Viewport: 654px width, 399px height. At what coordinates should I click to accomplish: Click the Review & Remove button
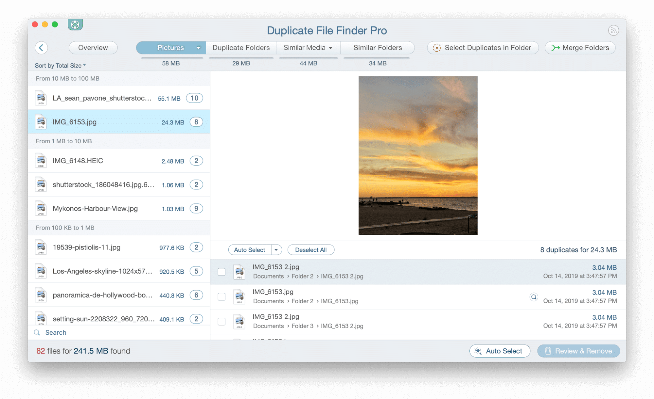point(578,351)
